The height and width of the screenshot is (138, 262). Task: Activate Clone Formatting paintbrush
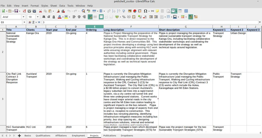[x=58, y=11]
